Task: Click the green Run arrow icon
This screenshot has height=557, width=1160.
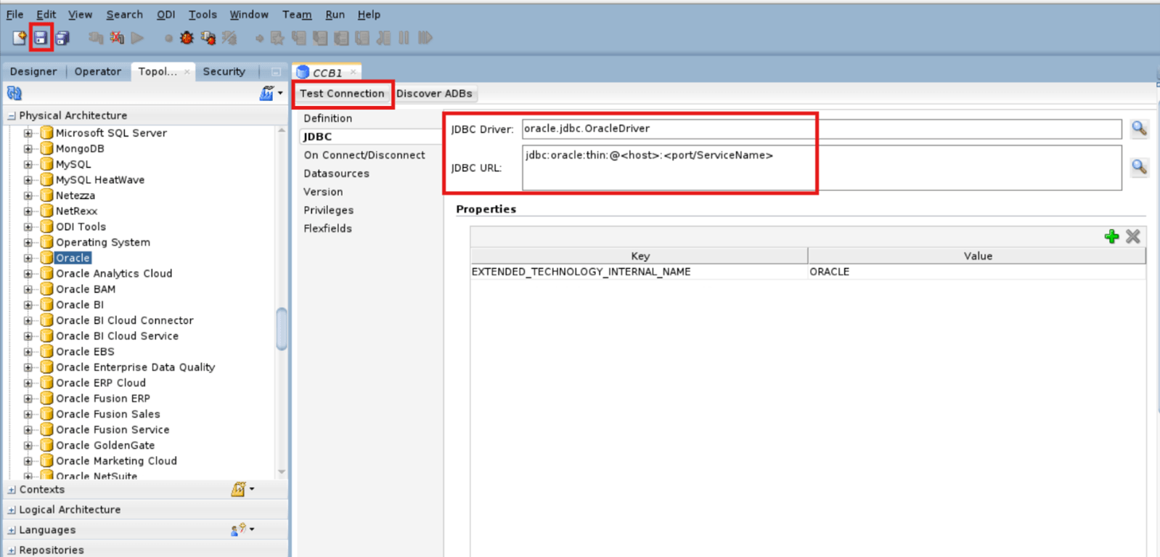Action: click(x=138, y=38)
